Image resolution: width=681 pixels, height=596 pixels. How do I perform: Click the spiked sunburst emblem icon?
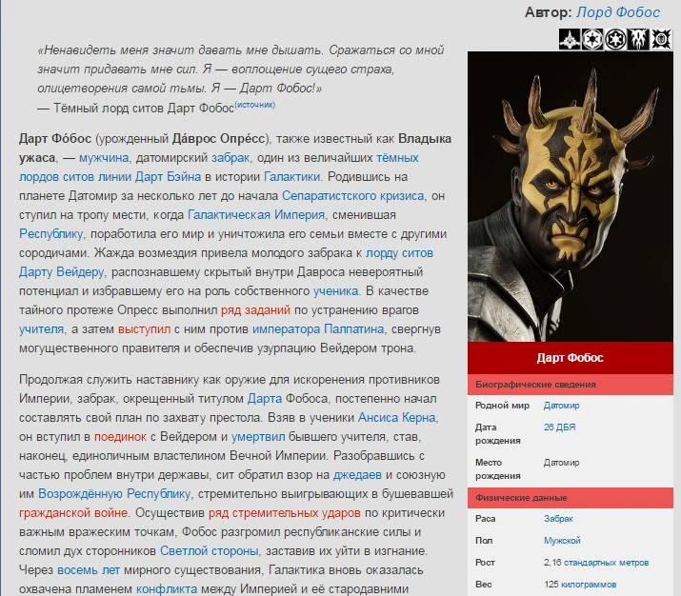[661, 39]
